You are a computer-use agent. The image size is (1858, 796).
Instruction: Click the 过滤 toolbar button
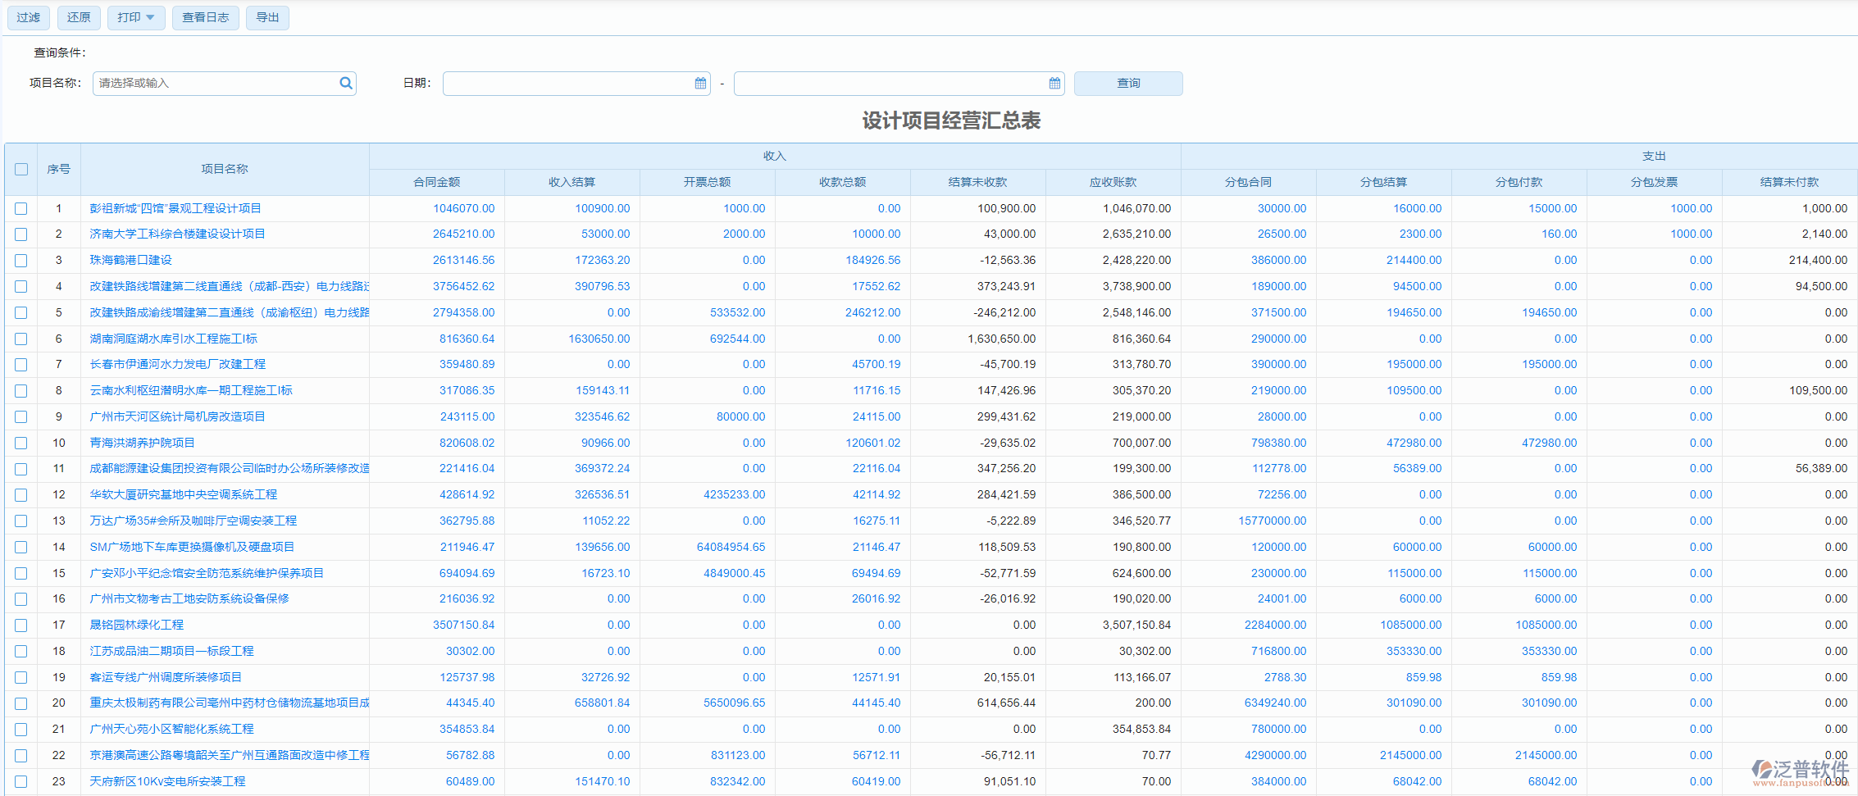point(29,17)
